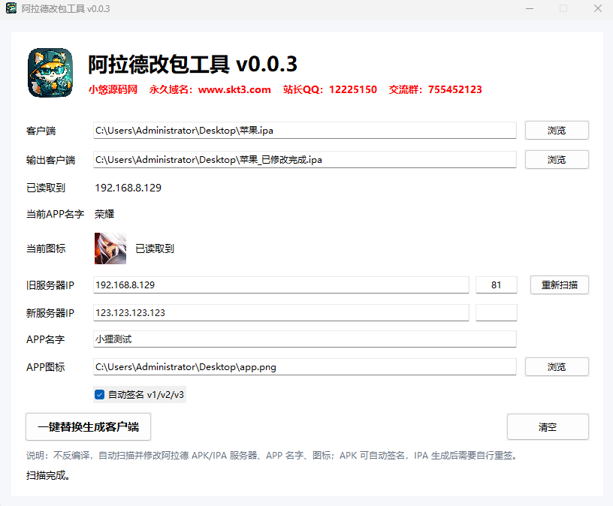
Task: Focus the 客户端 path input field
Action: 304,130
